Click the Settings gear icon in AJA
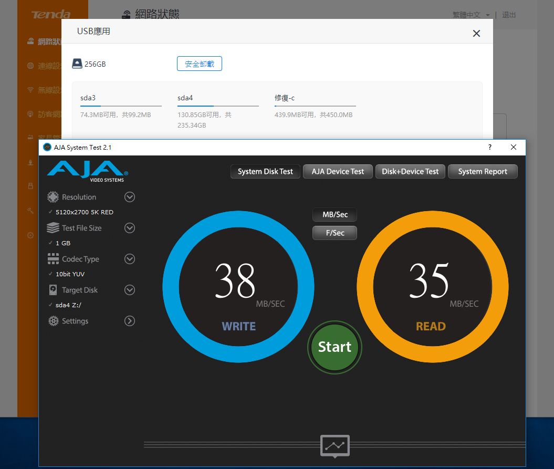The width and height of the screenshot is (554, 469). point(54,321)
